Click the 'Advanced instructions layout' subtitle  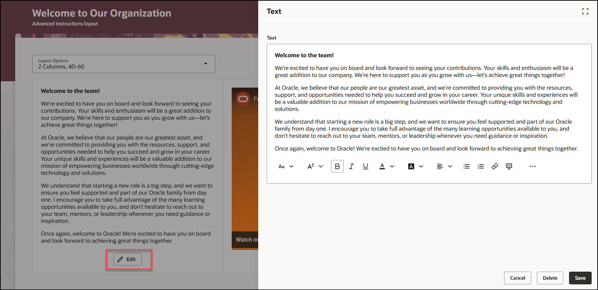(65, 24)
